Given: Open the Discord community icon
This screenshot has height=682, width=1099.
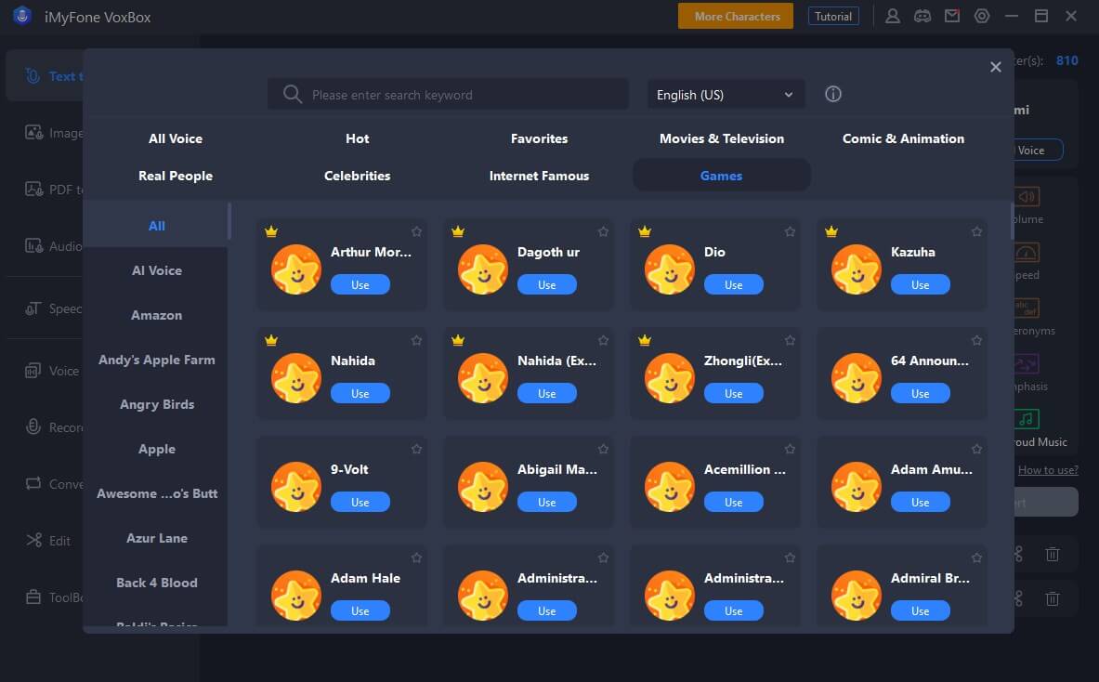Looking at the screenshot, I should pyautogui.click(x=922, y=16).
